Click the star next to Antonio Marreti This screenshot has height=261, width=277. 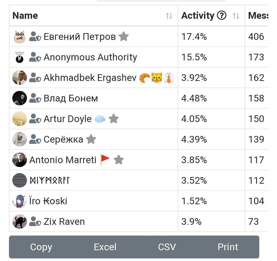(x=118, y=160)
